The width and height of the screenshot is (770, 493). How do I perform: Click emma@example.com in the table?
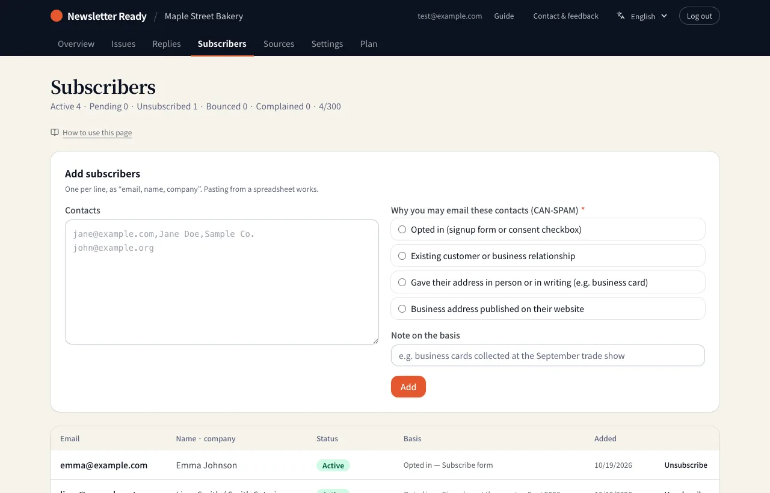103,465
